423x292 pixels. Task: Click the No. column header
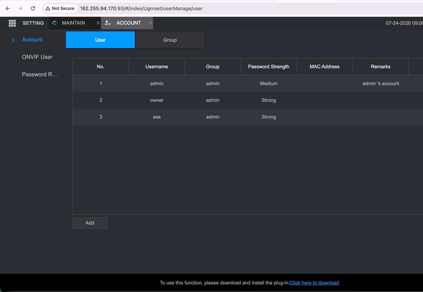point(101,67)
